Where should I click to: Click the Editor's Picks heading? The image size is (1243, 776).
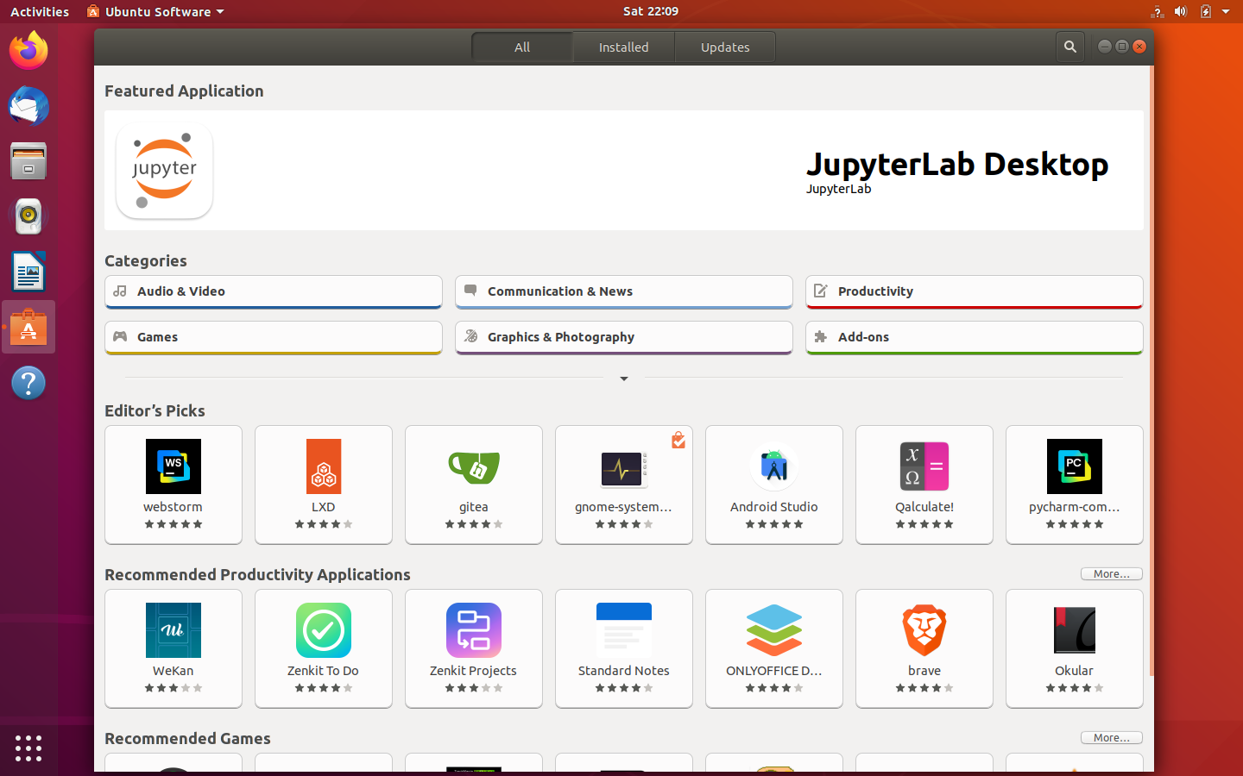[x=155, y=411]
